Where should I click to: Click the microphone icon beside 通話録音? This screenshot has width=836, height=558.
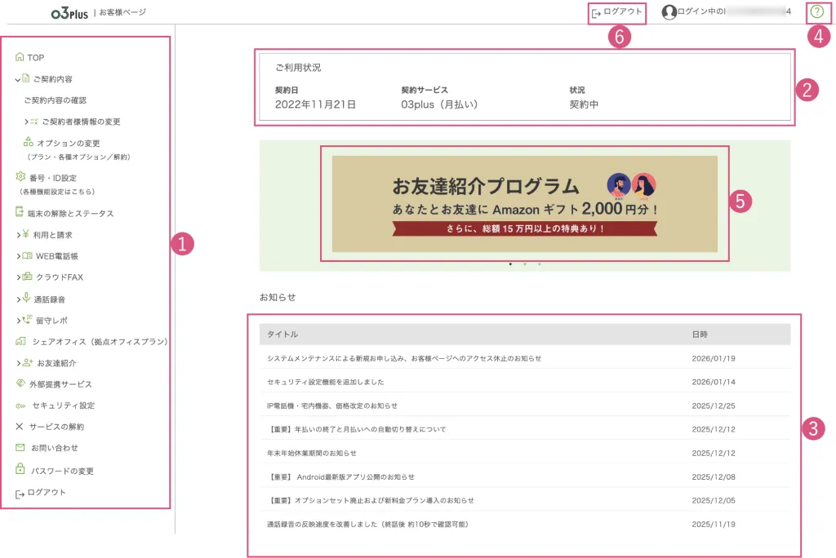pos(26,298)
